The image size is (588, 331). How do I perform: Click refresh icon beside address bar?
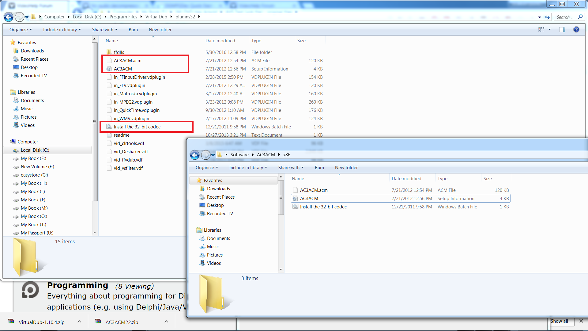547,17
